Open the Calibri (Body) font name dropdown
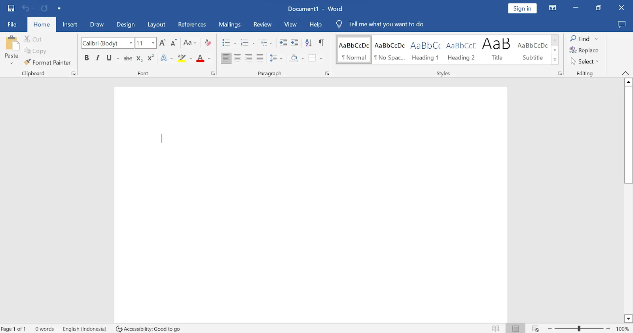 point(131,43)
